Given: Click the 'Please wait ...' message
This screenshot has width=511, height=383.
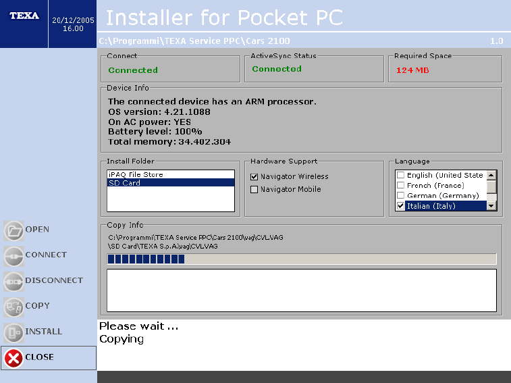Looking at the screenshot, I should pyautogui.click(x=139, y=326).
